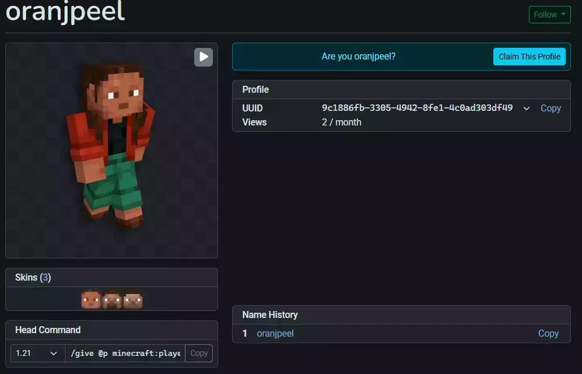Open the oranjpeel name history link
Screen dimensions: 582x374
point(275,333)
